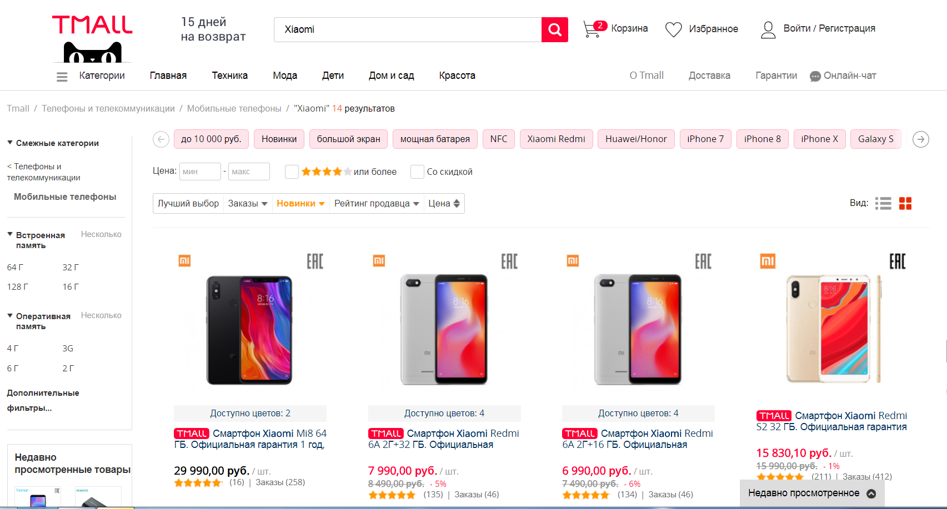Open the shopping cart icon
The image size is (947, 509).
[592, 29]
